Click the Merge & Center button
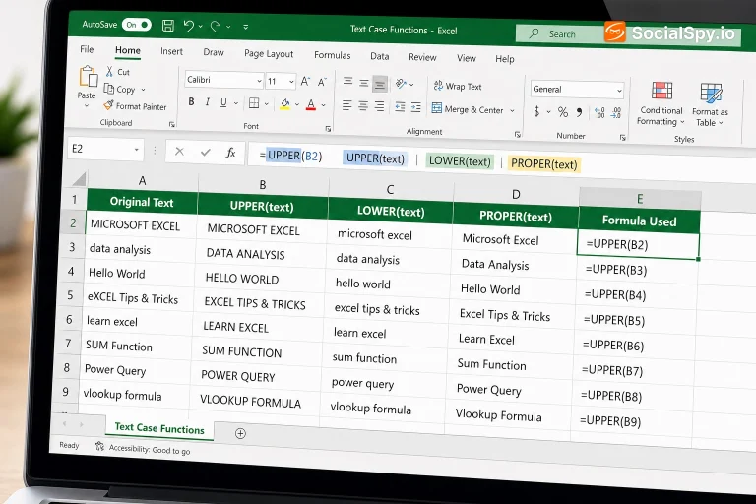756x504 pixels. (x=468, y=109)
